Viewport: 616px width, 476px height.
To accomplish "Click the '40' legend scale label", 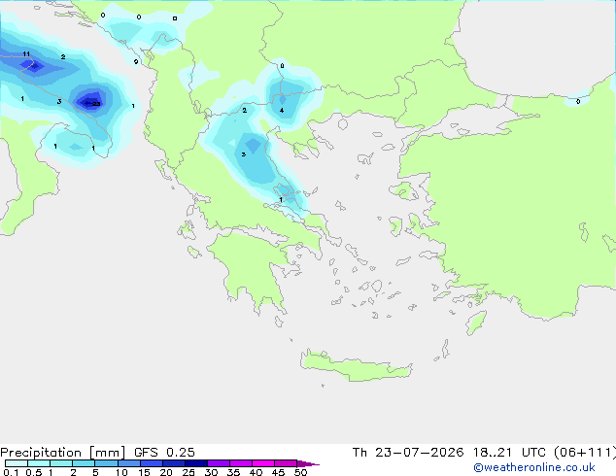I will (256, 472).
